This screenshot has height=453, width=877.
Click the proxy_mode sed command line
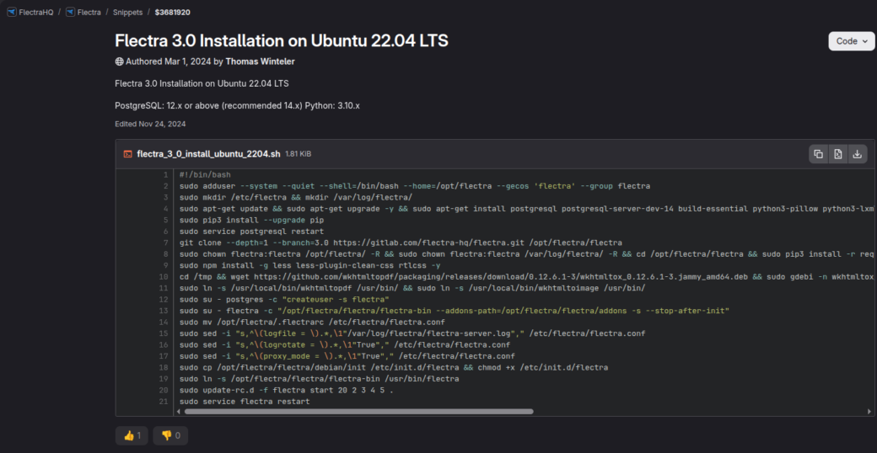(x=347, y=356)
